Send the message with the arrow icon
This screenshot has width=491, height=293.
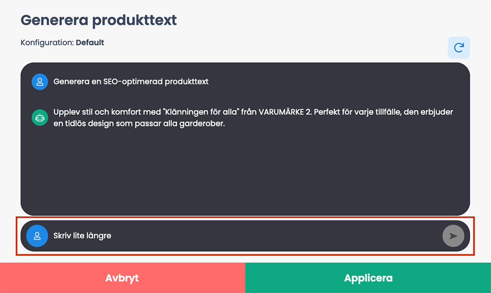point(453,236)
